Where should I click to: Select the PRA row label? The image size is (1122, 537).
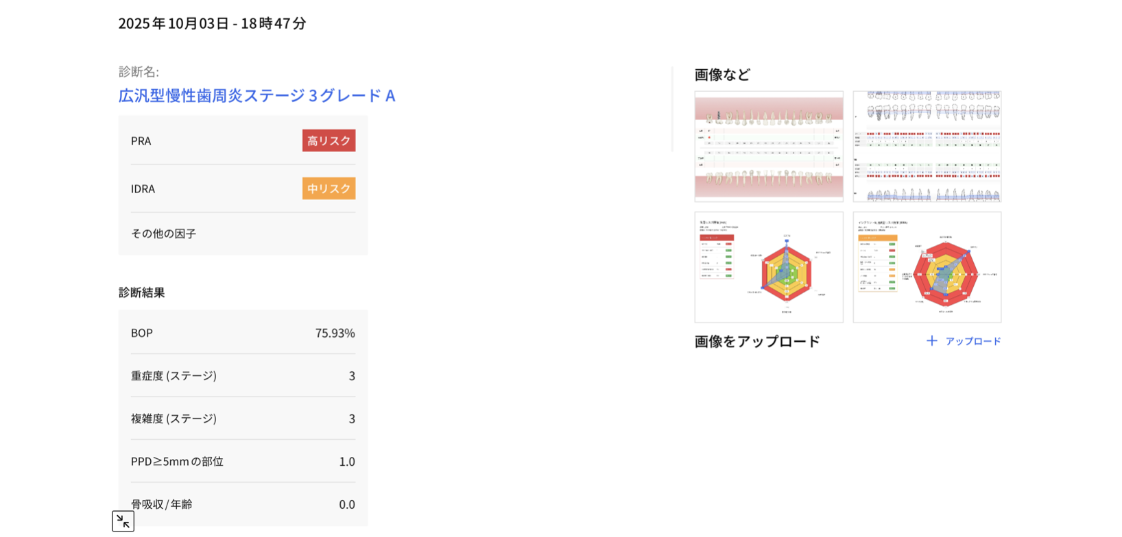coord(141,141)
